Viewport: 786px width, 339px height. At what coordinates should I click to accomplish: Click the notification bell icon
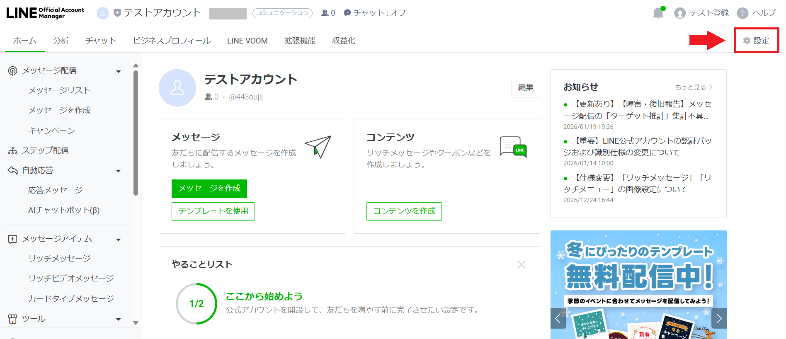click(658, 13)
